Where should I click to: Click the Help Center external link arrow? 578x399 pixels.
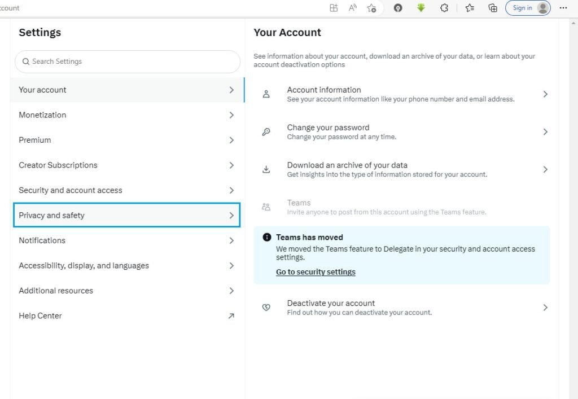pos(231,316)
